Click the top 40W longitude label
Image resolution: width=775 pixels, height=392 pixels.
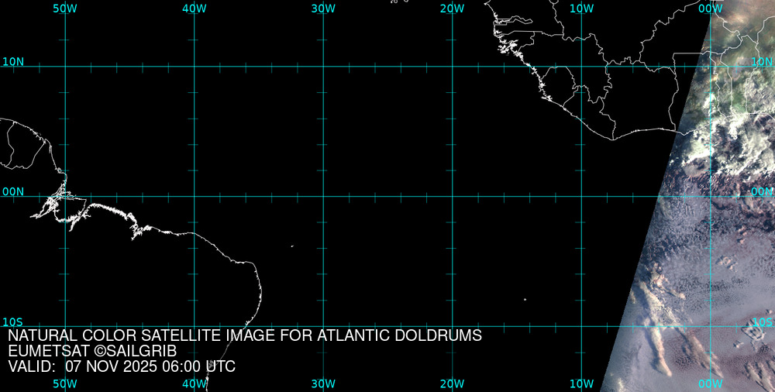coord(194,9)
